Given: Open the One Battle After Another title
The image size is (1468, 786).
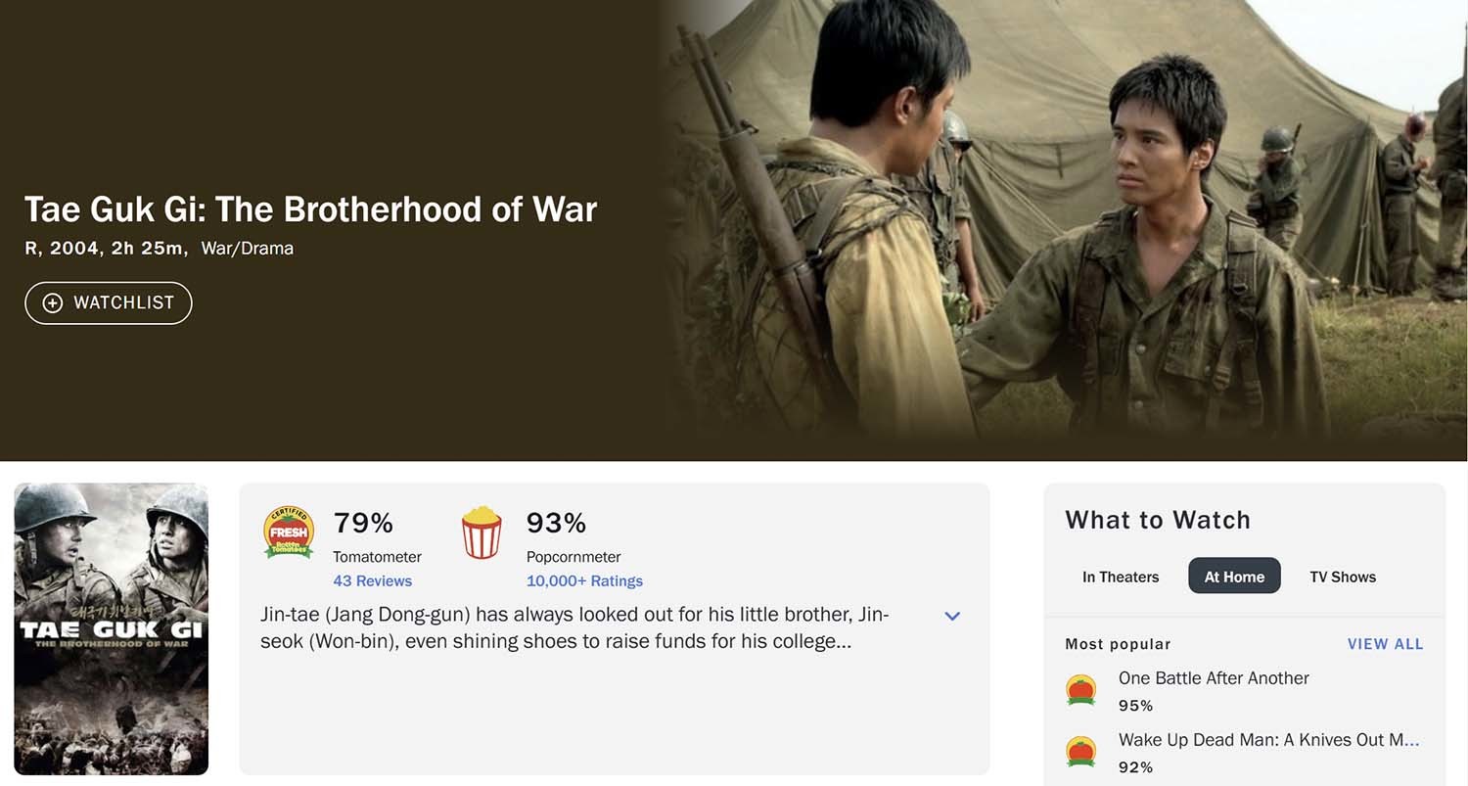Looking at the screenshot, I should 1214,678.
